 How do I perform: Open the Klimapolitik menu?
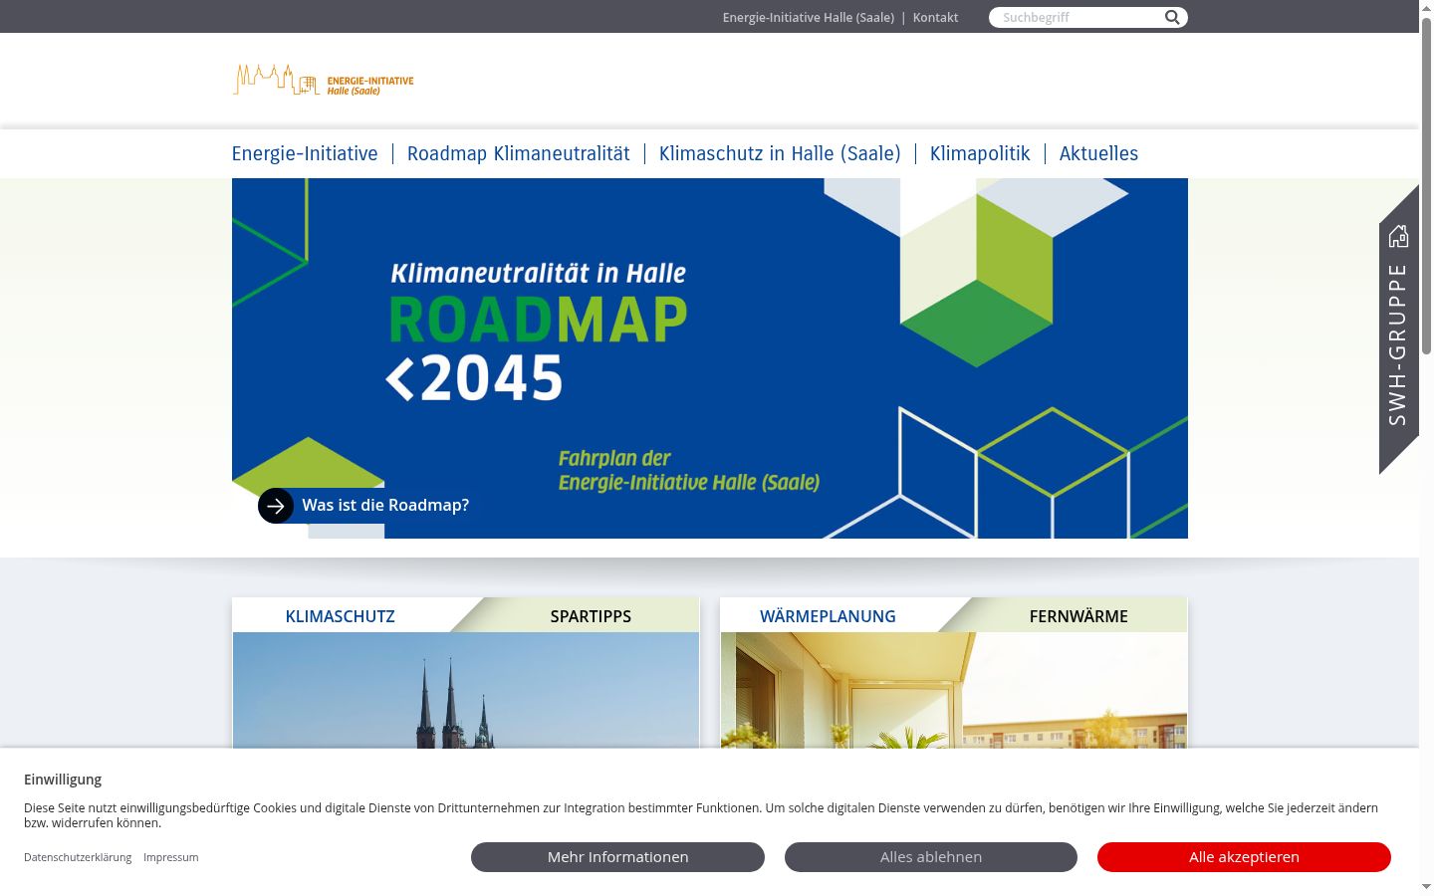(x=980, y=153)
